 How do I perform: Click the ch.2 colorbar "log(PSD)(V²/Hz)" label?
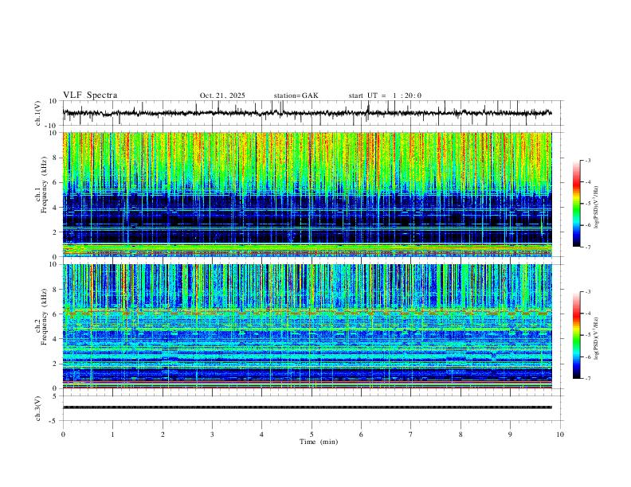click(x=596, y=338)
